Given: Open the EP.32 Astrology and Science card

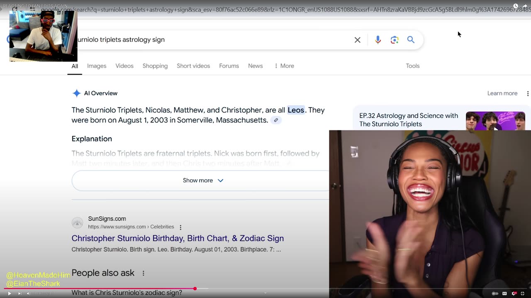Looking at the screenshot, I should pyautogui.click(x=409, y=120).
